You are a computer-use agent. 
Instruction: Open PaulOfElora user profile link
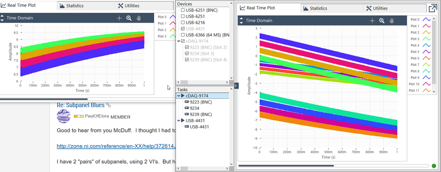point(97,116)
